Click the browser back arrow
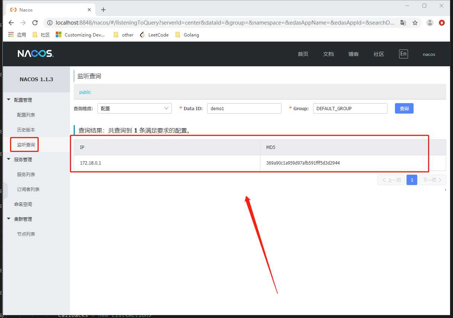The width and height of the screenshot is (453, 318). click(11, 23)
